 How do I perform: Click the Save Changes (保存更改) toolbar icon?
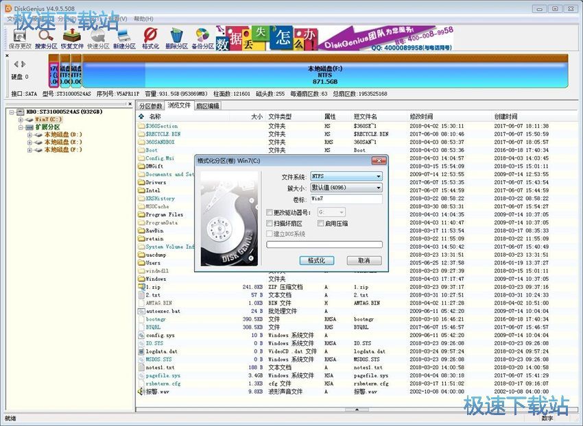(x=20, y=39)
